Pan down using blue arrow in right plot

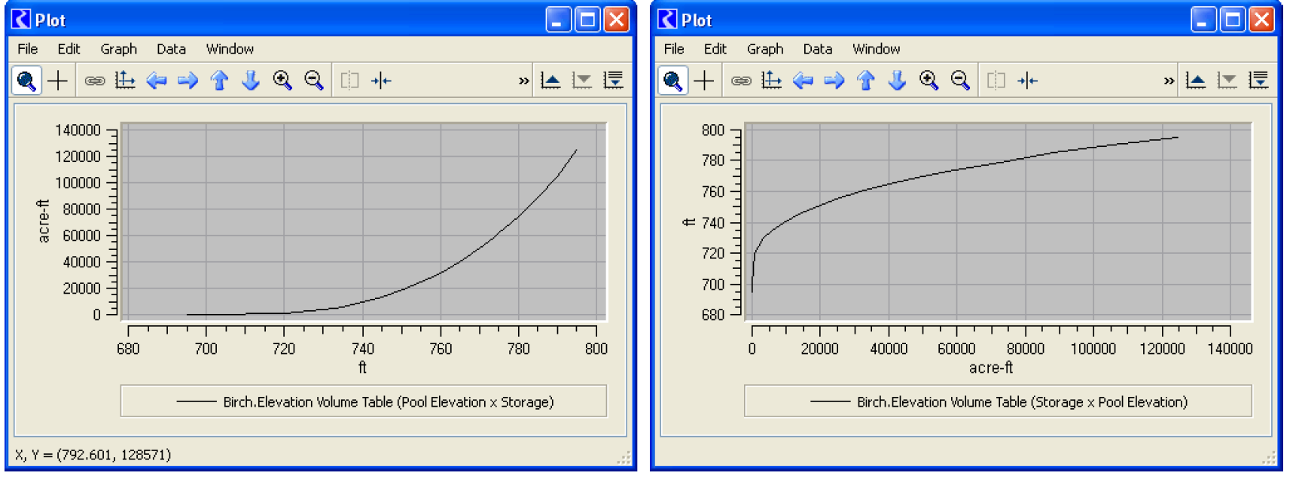897,81
